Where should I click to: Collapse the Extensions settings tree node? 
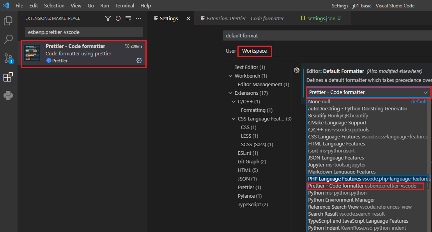coord(230,93)
